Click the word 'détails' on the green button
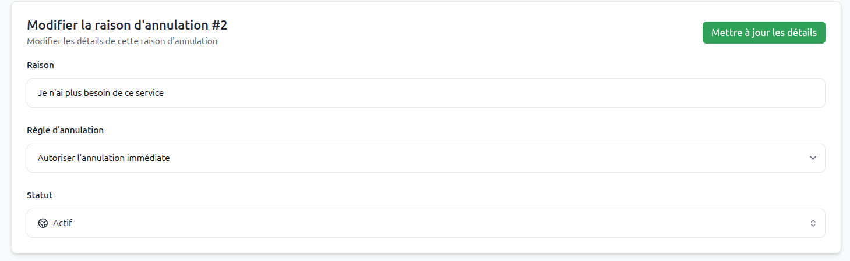 pyautogui.click(x=802, y=33)
